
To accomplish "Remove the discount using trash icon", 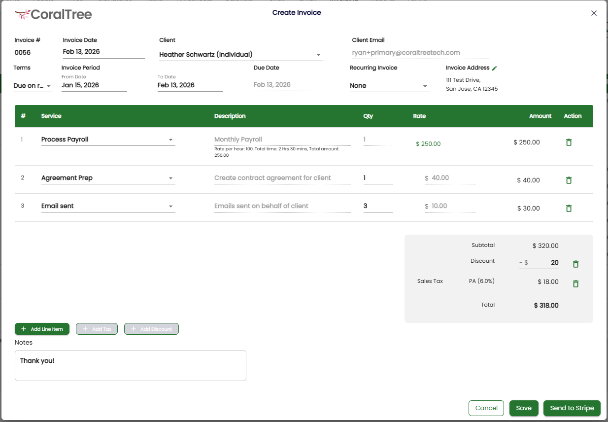I will (575, 264).
